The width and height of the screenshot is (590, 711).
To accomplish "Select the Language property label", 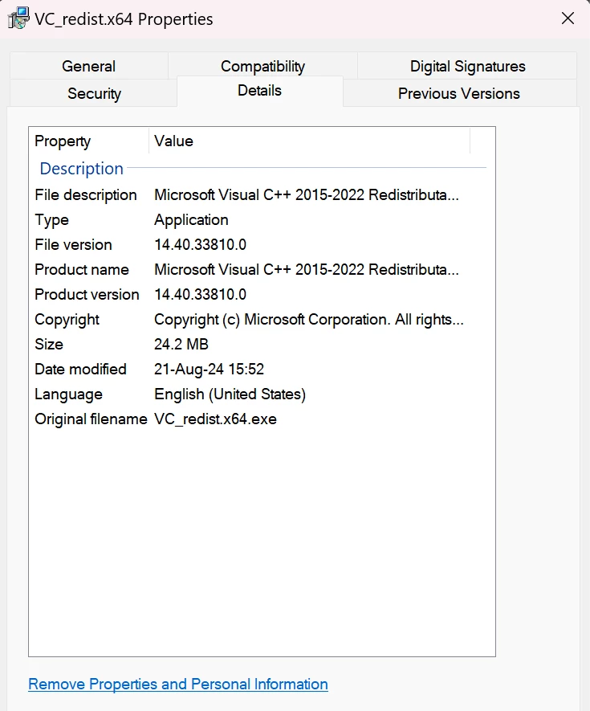I will (69, 394).
